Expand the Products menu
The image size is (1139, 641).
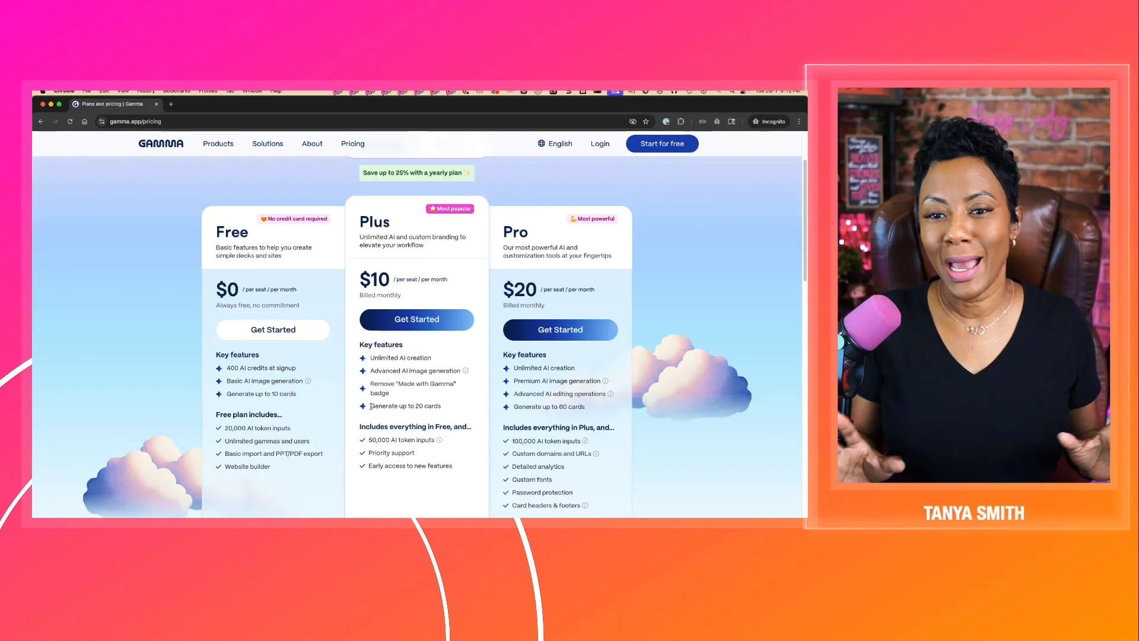tap(218, 144)
